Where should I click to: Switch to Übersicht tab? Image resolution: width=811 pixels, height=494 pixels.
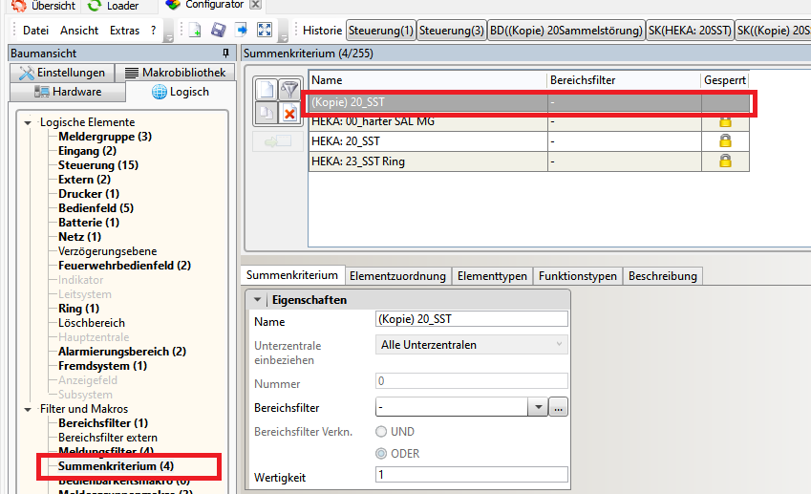(44, 6)
